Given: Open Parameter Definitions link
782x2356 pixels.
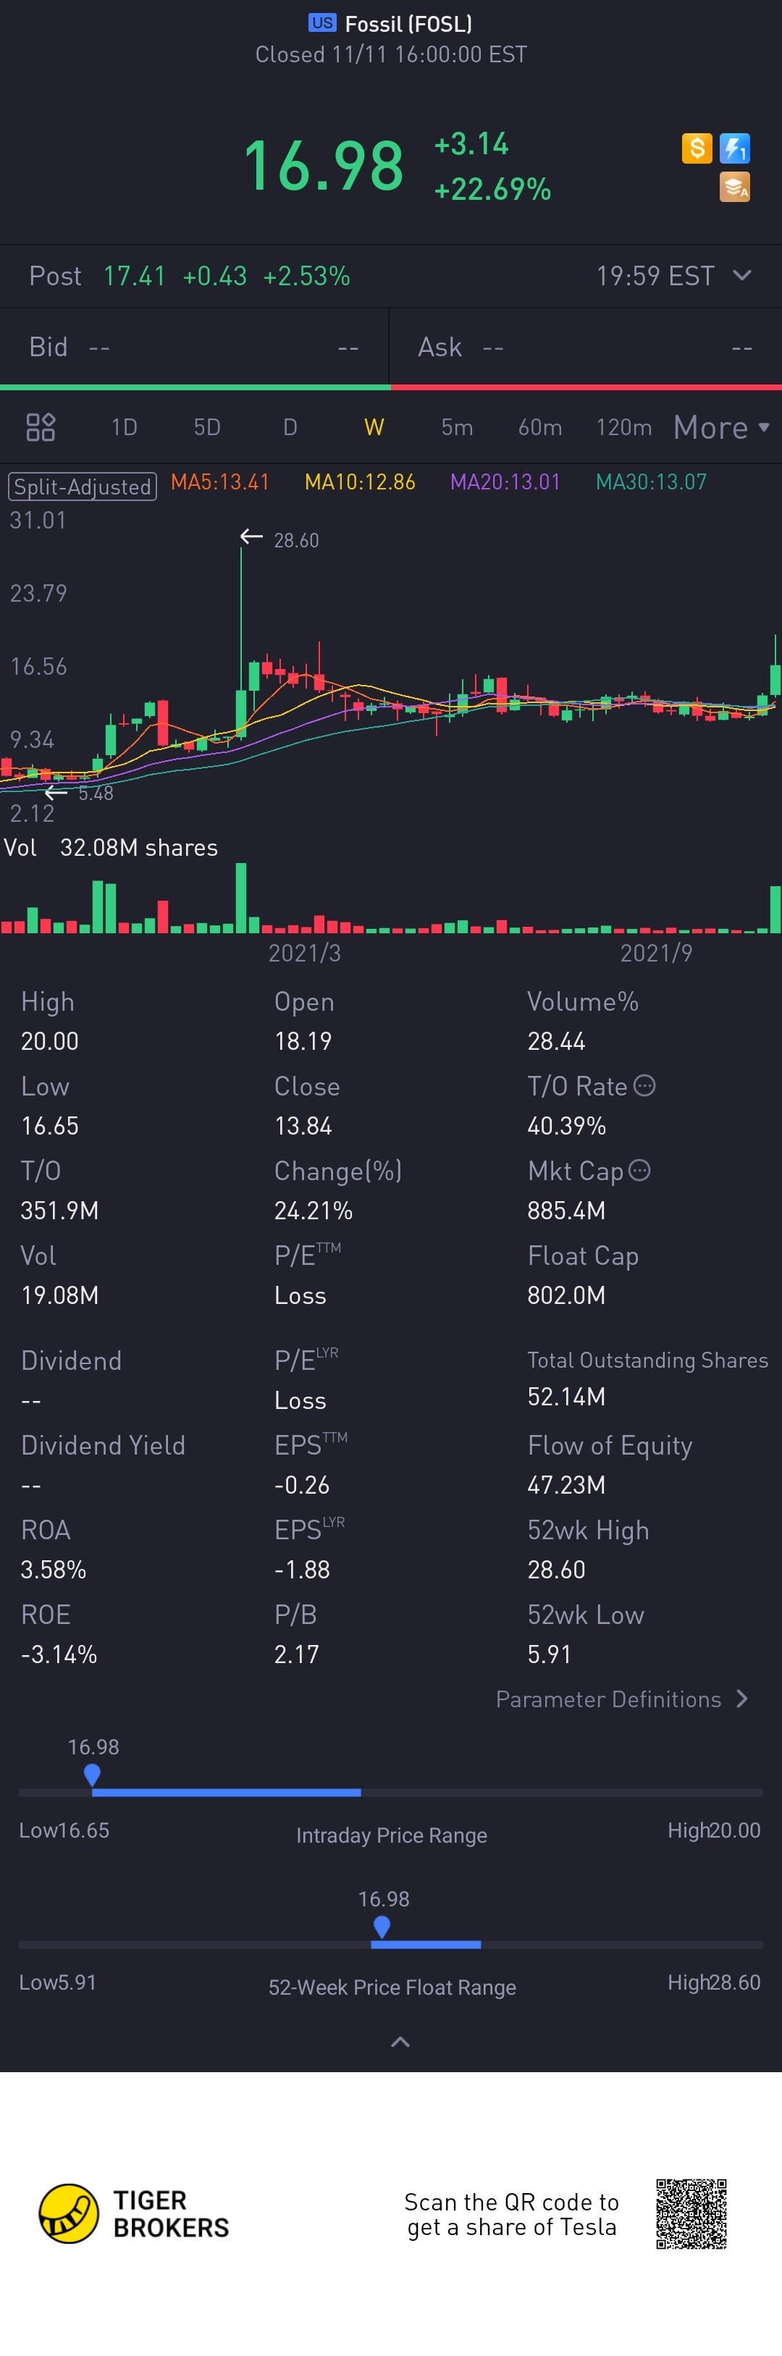Looking at the screenshot, I should pos(622,1699).
